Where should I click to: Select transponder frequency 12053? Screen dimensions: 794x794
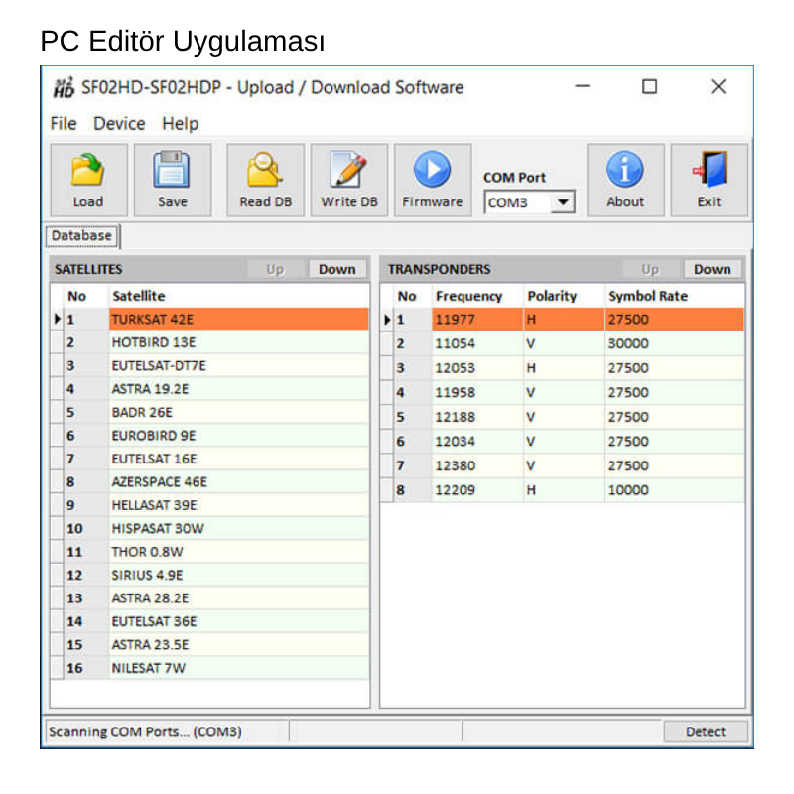[x=477, y=368]
